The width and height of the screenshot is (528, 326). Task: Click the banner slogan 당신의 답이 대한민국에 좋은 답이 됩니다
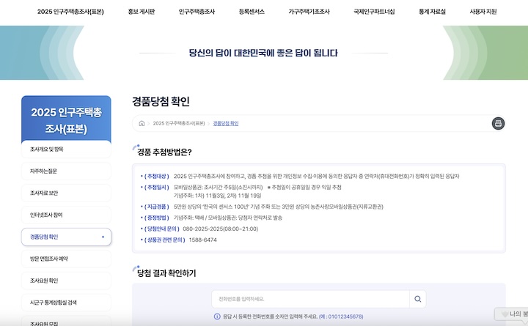coord(263,53)
